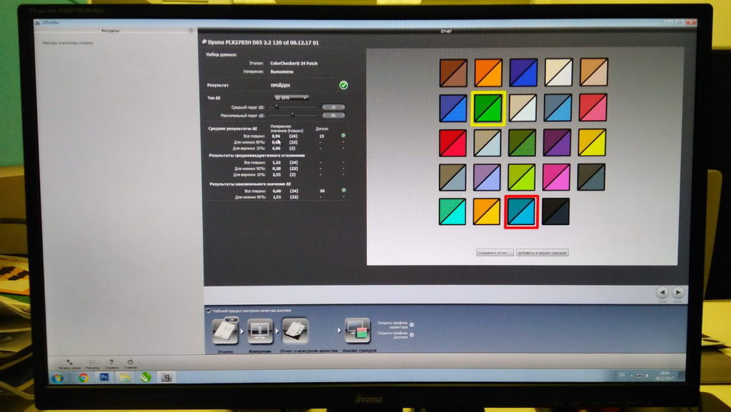Go to Главная home icon
The height and width of the screenshot is (412, 731).
point(130,362)
